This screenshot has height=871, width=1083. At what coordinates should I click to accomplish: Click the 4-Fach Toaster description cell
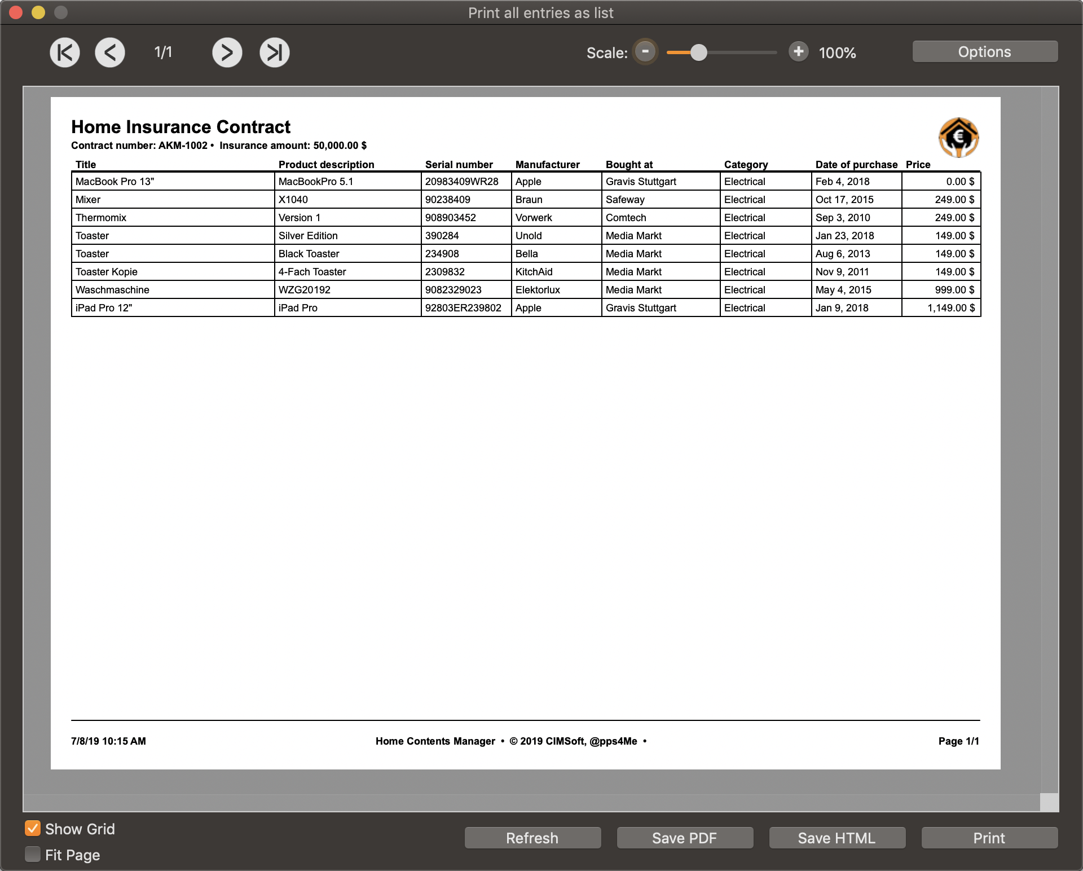pos(347,272)
